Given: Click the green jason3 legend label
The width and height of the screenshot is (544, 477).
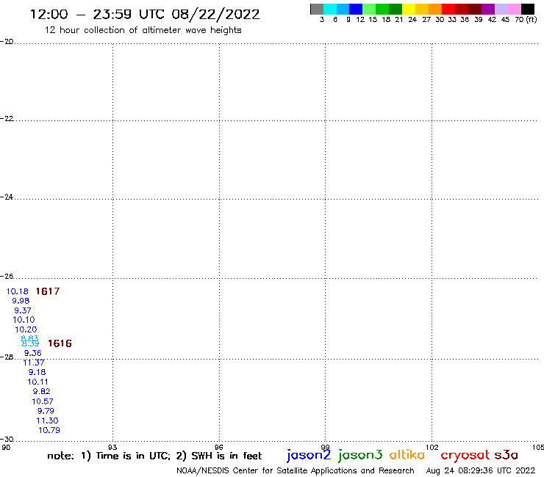Looking at the screenshot, I should 360,455.
